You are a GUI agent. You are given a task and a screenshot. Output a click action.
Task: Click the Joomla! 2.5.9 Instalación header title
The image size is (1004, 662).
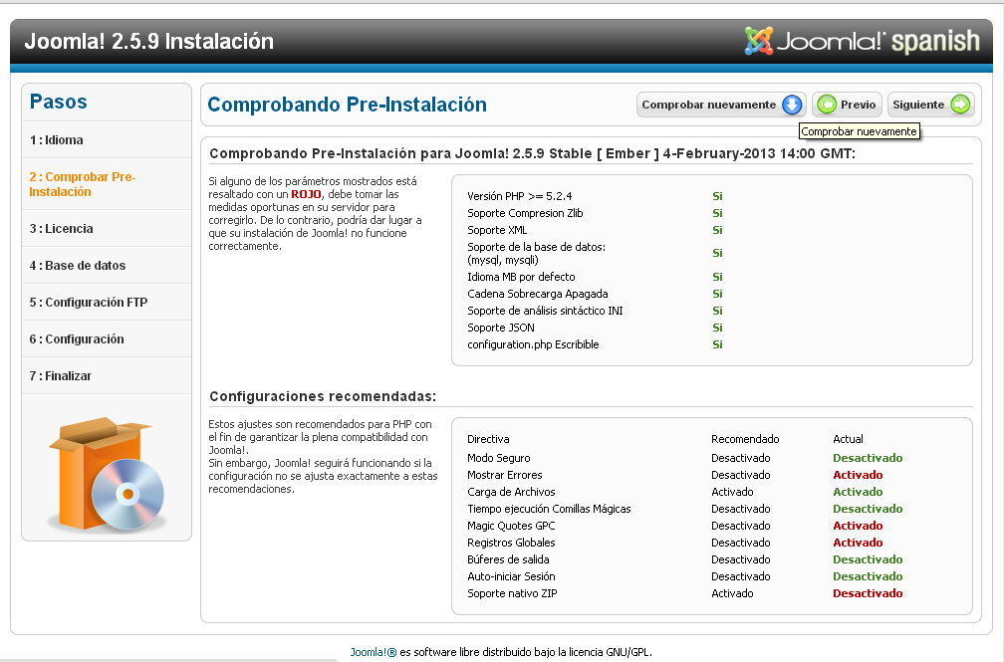tap(149, 42)
